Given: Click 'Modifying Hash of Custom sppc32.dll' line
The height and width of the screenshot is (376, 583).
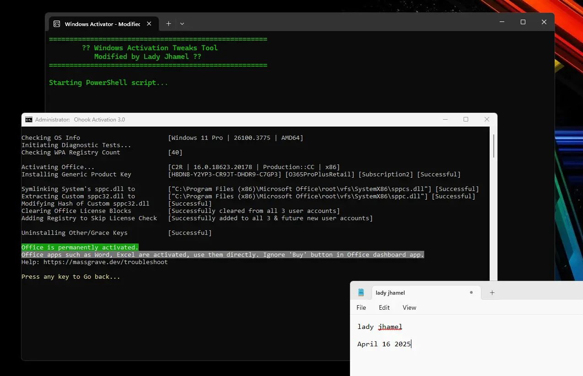Looking at the screenshot, I should point(86,204).
